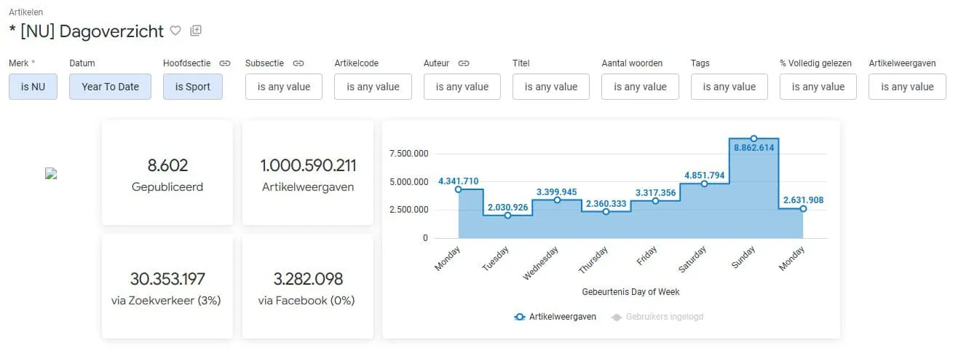This screenshot has width=961, height=351.
Task: Click the Gepubliceerd 8.602 tile
Action: [167, 173]
